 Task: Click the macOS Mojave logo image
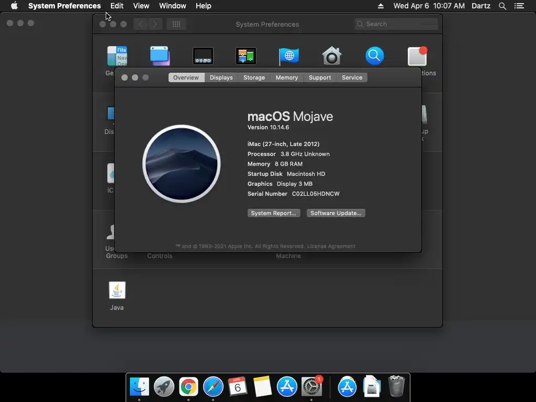(x=182, y=164)
